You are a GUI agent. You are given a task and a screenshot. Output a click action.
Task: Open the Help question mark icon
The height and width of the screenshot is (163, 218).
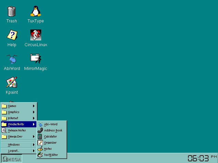pyautogui.click(x=12, y=35)
